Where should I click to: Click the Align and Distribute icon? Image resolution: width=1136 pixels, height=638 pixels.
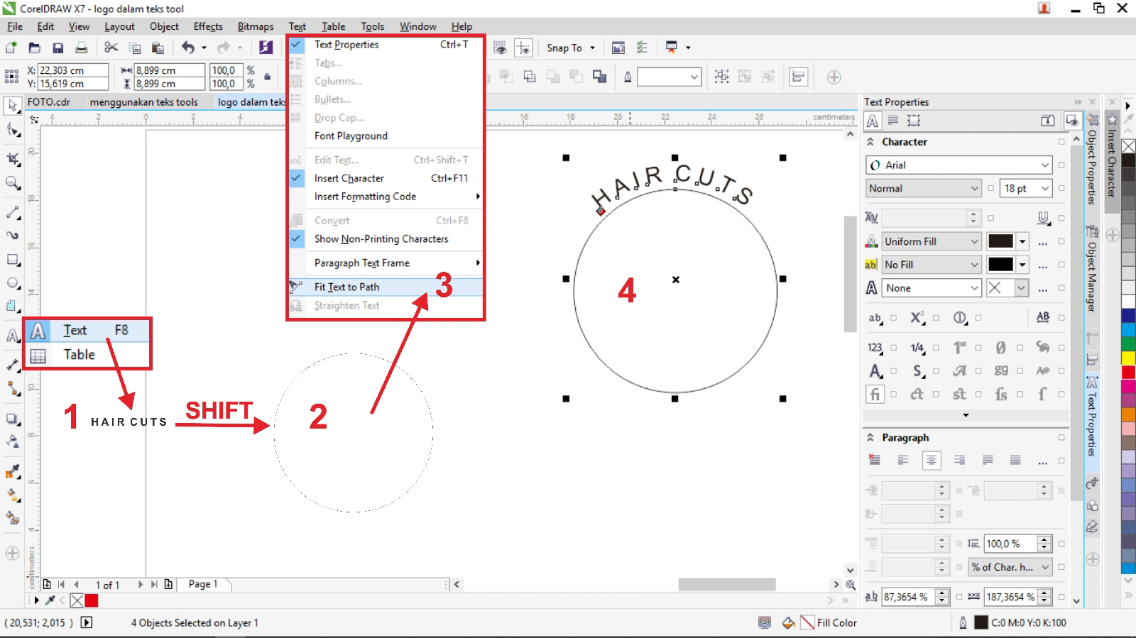click(799, 77)
